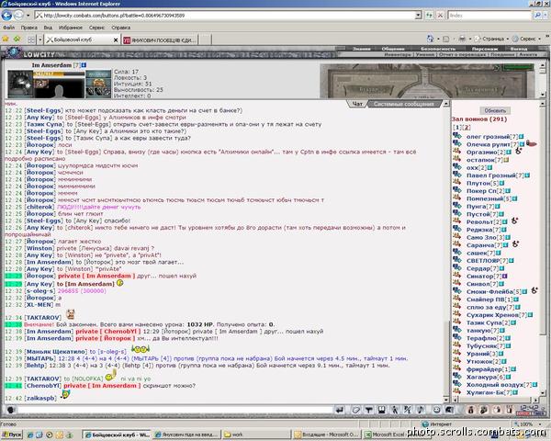Open the Сервис toolbar dropdown
Viewport: 551px width, 441px height.
(x=526, y=39)
